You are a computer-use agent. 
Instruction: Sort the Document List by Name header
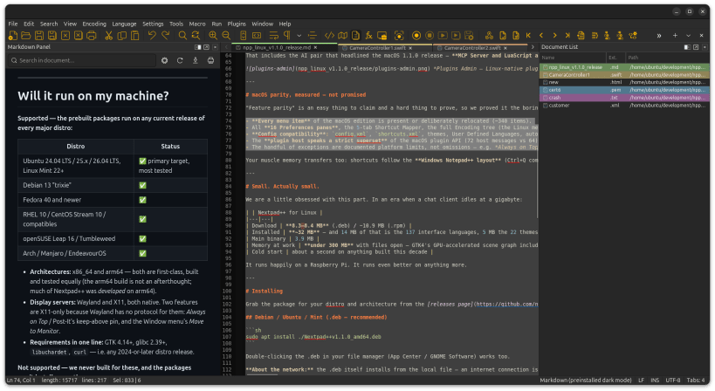pyautogui.click(x=574, y=58)
